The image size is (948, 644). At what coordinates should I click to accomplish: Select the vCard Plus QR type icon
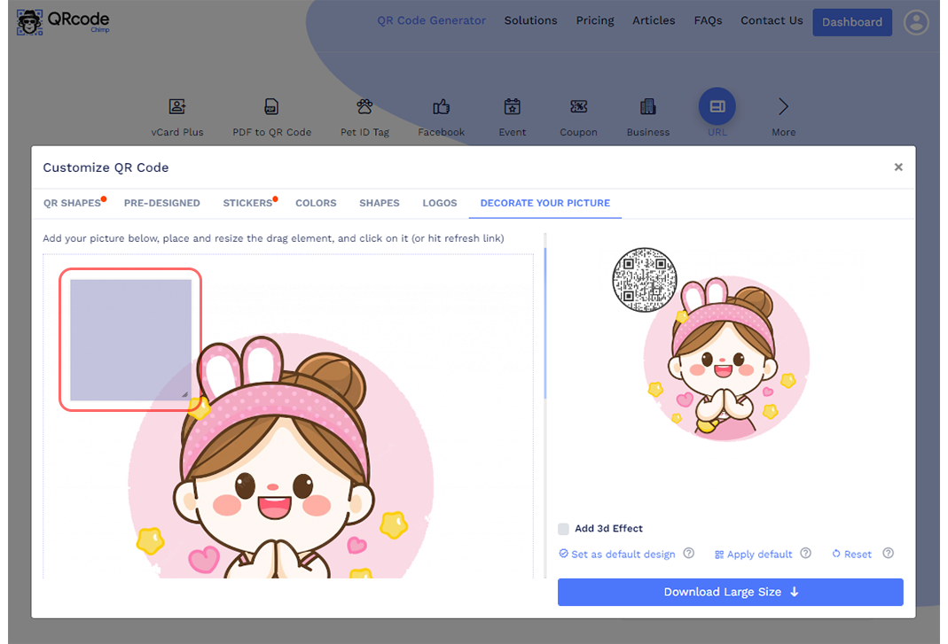(x=177, y=105)
